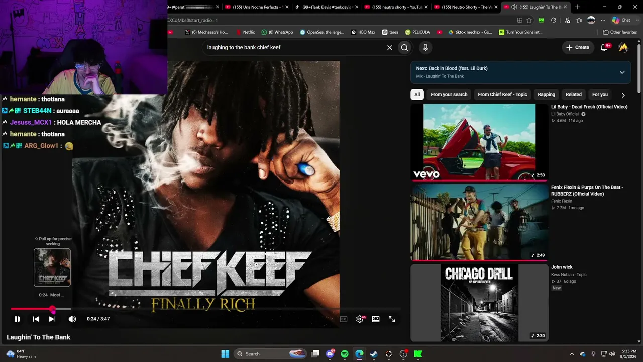Viewport: 643px width, 362px height.
Task: Open the Netflix bookmark
Action: (246, 32)
